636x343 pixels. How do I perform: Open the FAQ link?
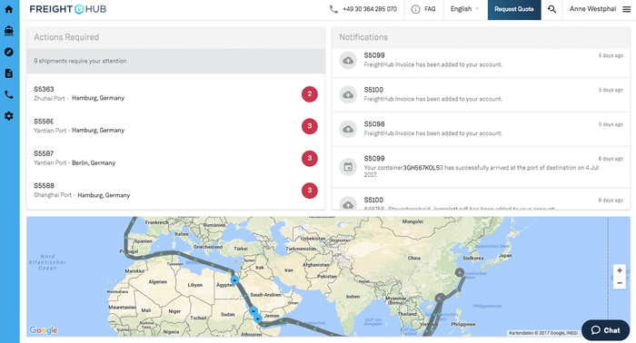pyautogui.click(x=423, y=9)
